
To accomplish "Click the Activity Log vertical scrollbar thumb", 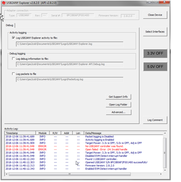I will 165,153.
